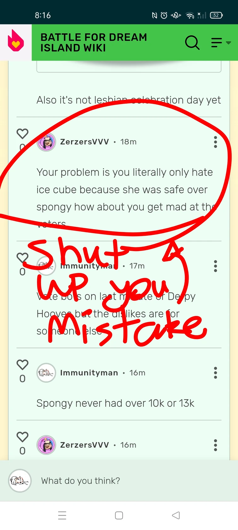Open Battle for Dream Island Wiki home
Viewport: 238px width, 530px height.
click(x=94, y=42)
